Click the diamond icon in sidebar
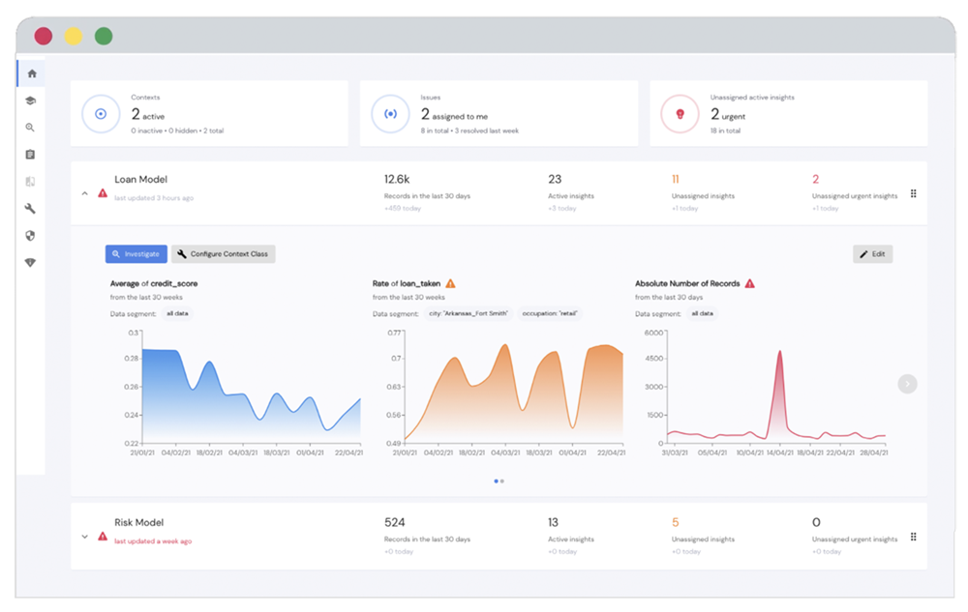Viewport: 968px width, 612px height. click(x=31, y=263)
